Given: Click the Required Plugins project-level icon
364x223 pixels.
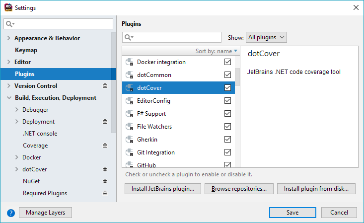Looking at the screenshot, I should click(105, 193).
